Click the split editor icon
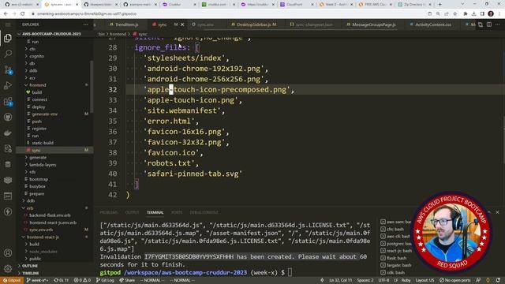 (489, 24)
